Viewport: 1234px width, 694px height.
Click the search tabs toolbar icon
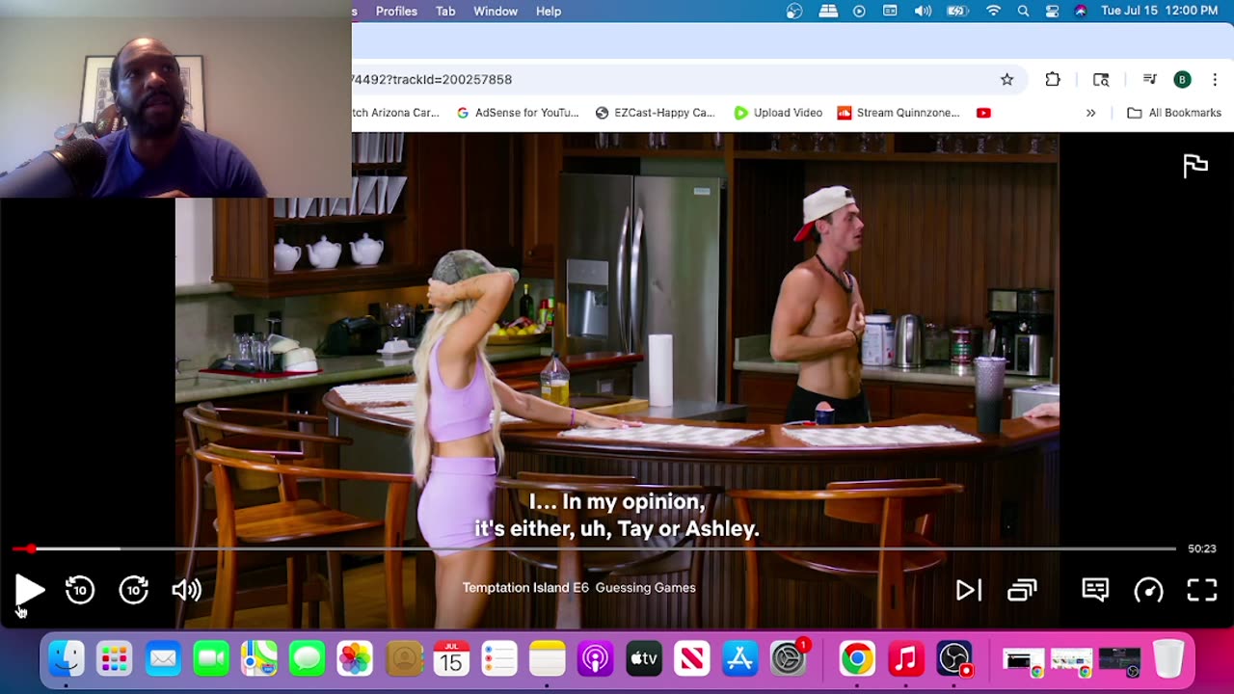[x=1101, y=80]
